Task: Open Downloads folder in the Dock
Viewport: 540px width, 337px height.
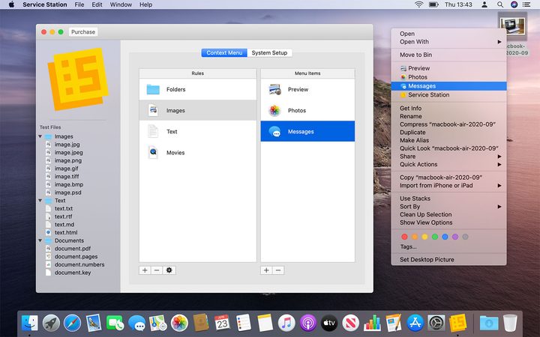Action: pyautogui.click(x=489, y=323)
